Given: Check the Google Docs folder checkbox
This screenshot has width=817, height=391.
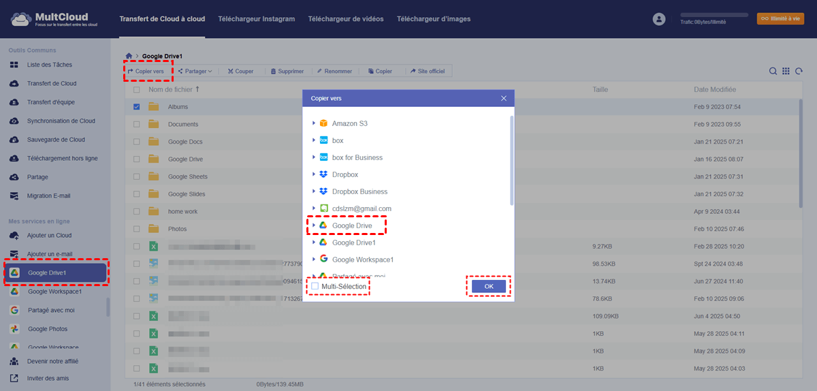Looking at the screenshot, I should coord(137,142).
